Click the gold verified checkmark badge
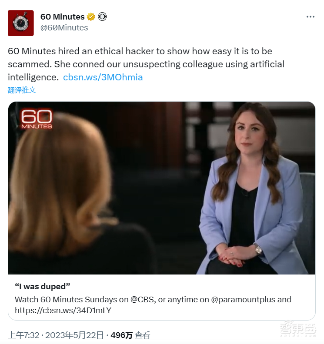The height and width of the screenshot is (344, 324). pyautogui.click(x=91, y=17)
